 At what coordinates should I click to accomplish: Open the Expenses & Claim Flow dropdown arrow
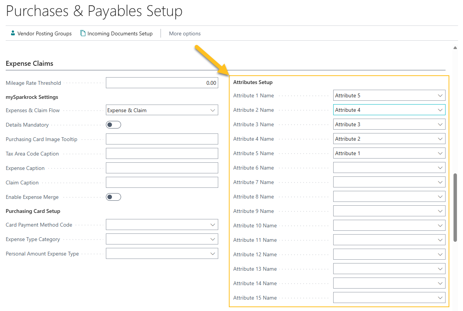pos(213,110)
